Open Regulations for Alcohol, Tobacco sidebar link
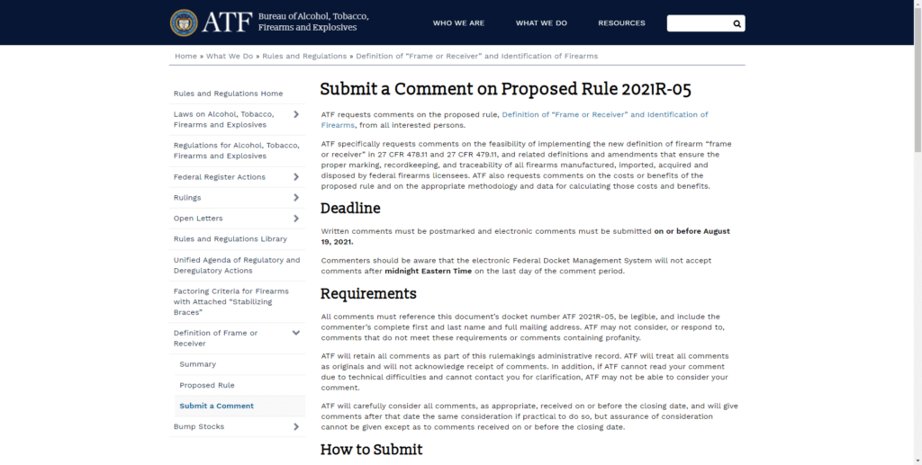The image size is (922, 465). (x=237, y=150)
